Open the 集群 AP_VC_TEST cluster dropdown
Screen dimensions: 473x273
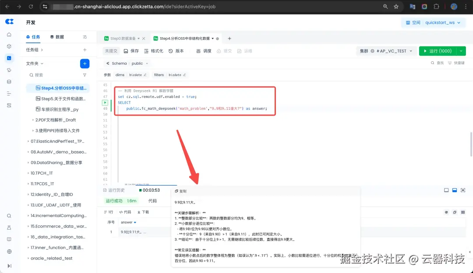click(386, 51)
